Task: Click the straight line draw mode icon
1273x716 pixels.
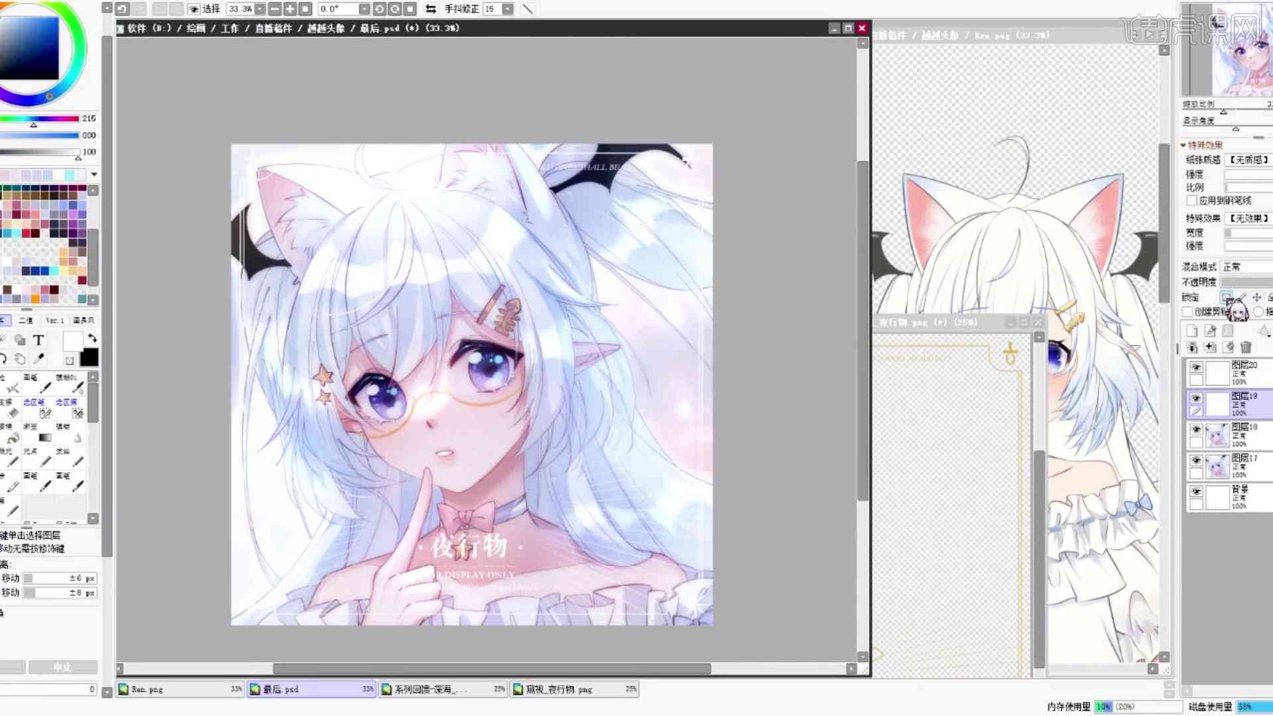Action: [528, 9]
